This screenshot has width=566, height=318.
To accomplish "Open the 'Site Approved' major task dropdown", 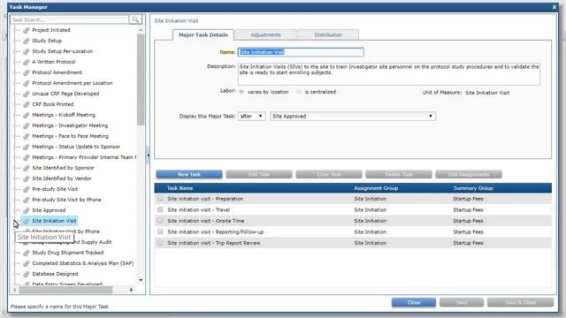I will click(x=353, y=116).
